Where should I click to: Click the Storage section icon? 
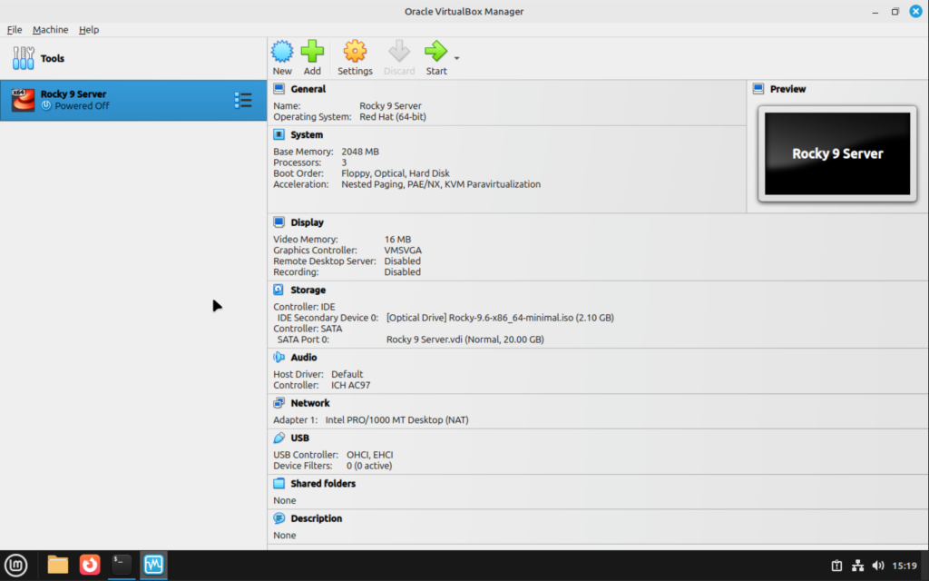click(x=278, y=289)
